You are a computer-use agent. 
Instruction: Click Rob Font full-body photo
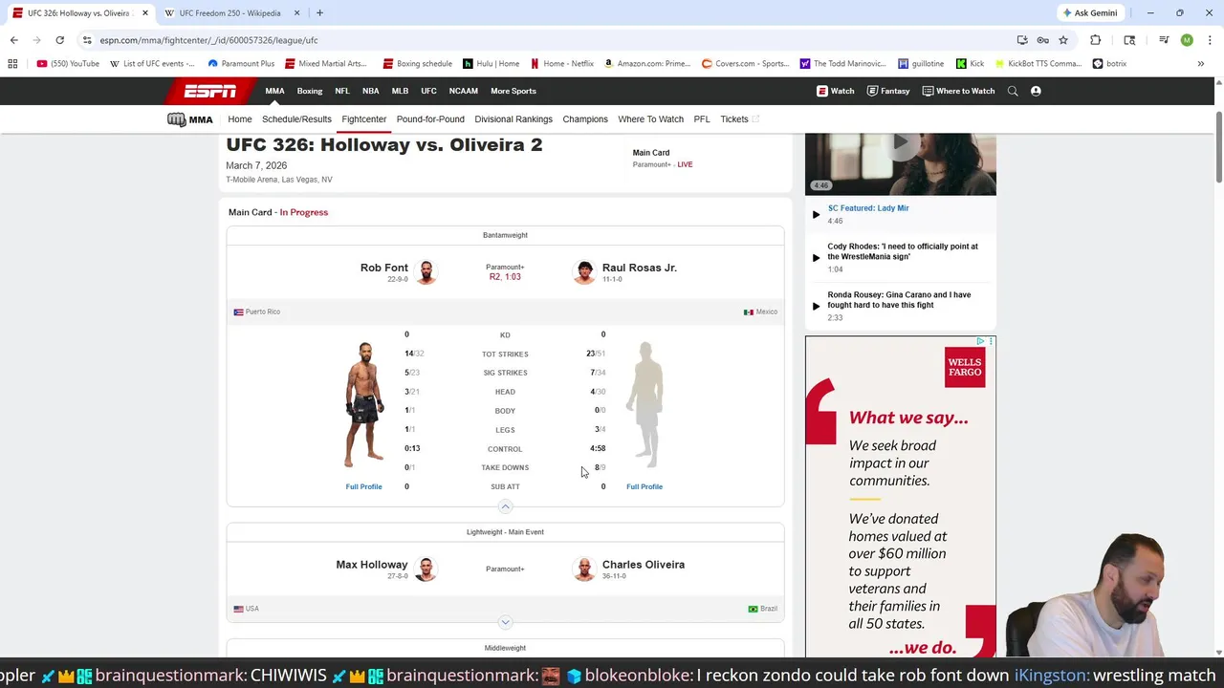tap(365, 403)
